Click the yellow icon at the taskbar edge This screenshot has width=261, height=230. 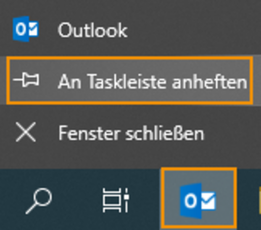point(260,200)
